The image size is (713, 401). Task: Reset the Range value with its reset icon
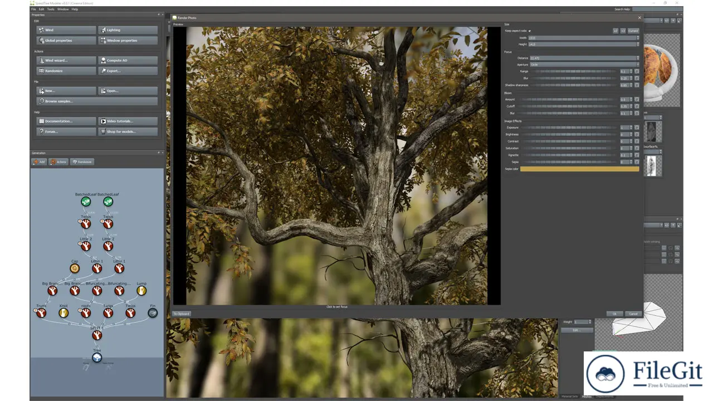(x=637, y=71)
